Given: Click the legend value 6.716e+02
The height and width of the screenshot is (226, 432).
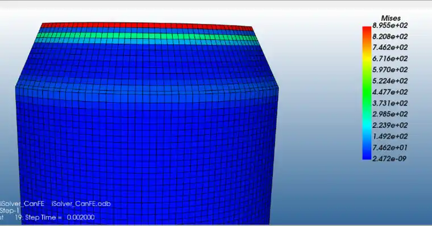Looking at the screenshot, I should (390, 58).
